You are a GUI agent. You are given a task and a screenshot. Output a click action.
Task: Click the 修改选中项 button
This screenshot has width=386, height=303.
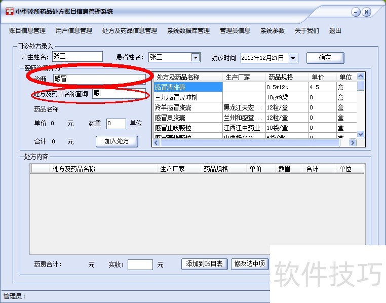click(250, 264)
